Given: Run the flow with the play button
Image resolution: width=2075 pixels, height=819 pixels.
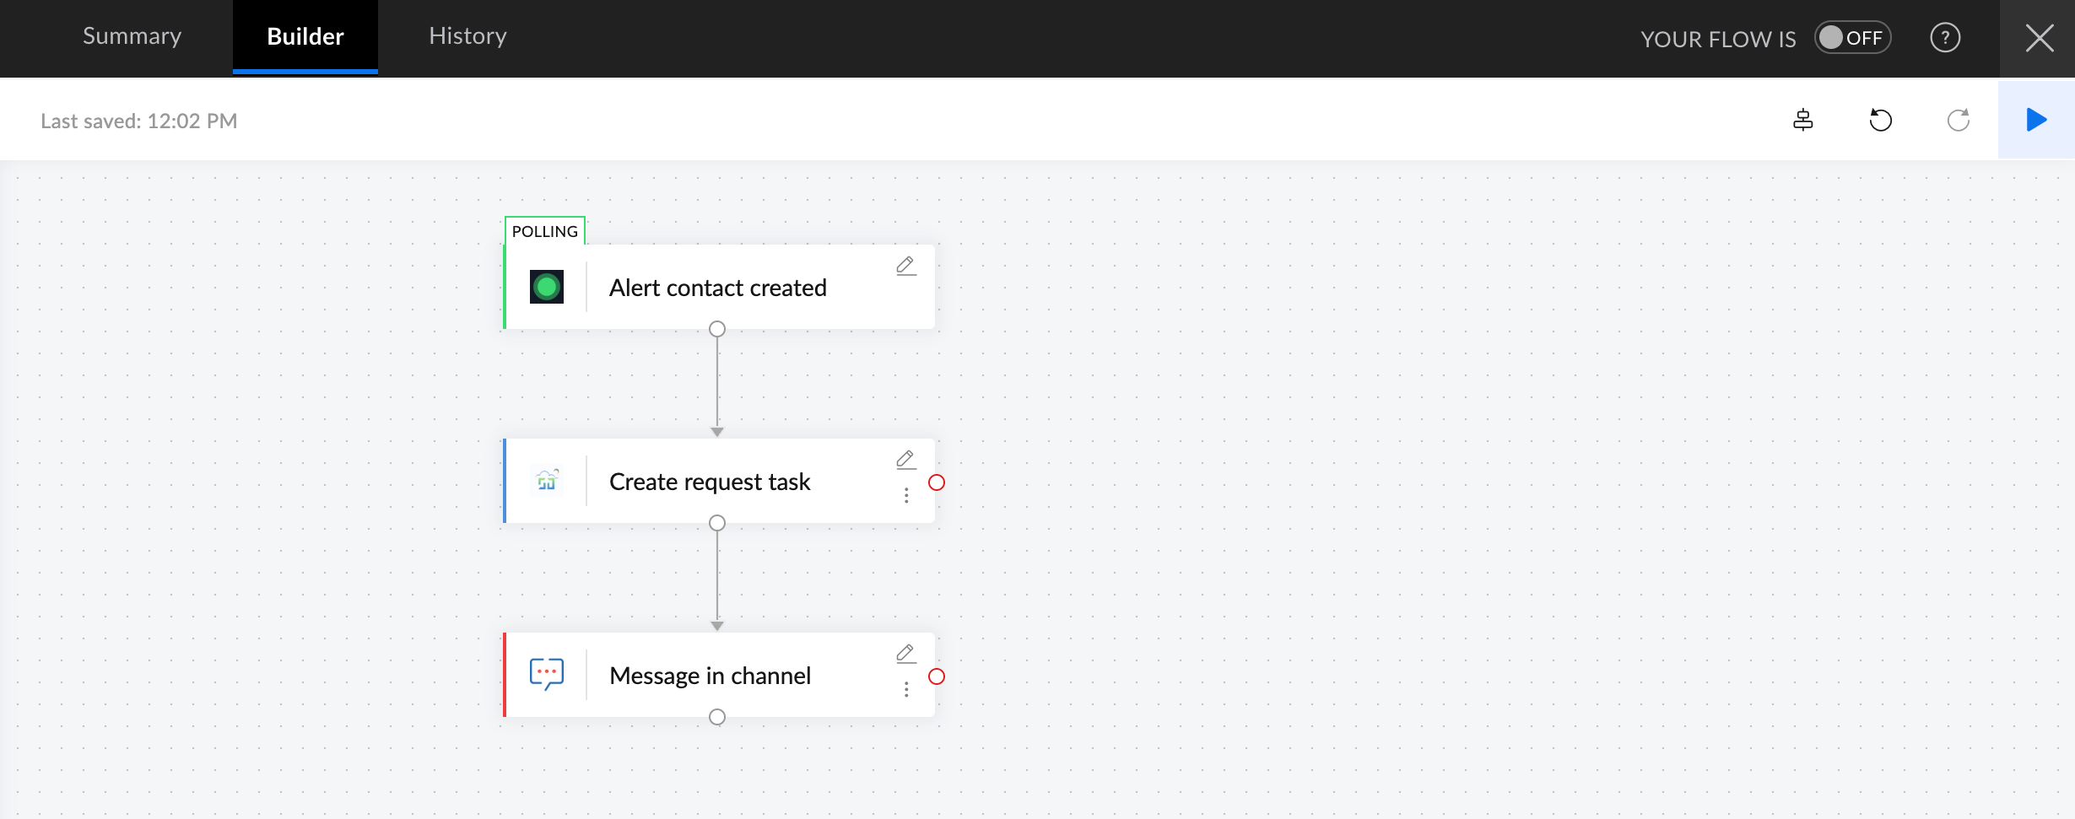Looking at the screenshot, I should pyautogui.click(x=2036, y=120).
